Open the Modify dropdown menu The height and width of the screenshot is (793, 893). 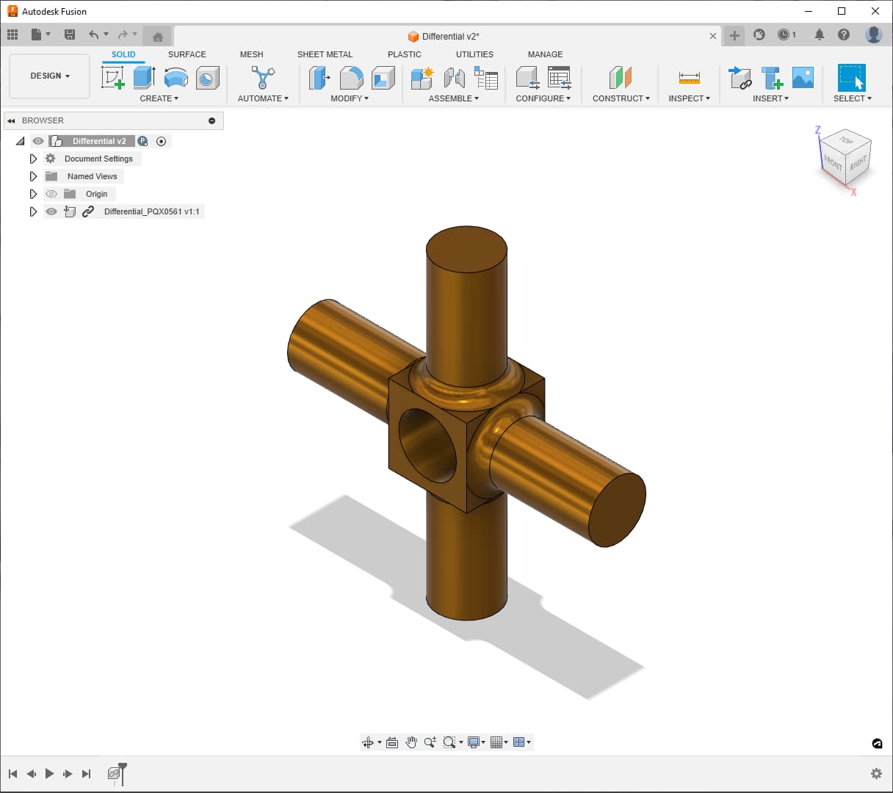click(x=351, y=98)
